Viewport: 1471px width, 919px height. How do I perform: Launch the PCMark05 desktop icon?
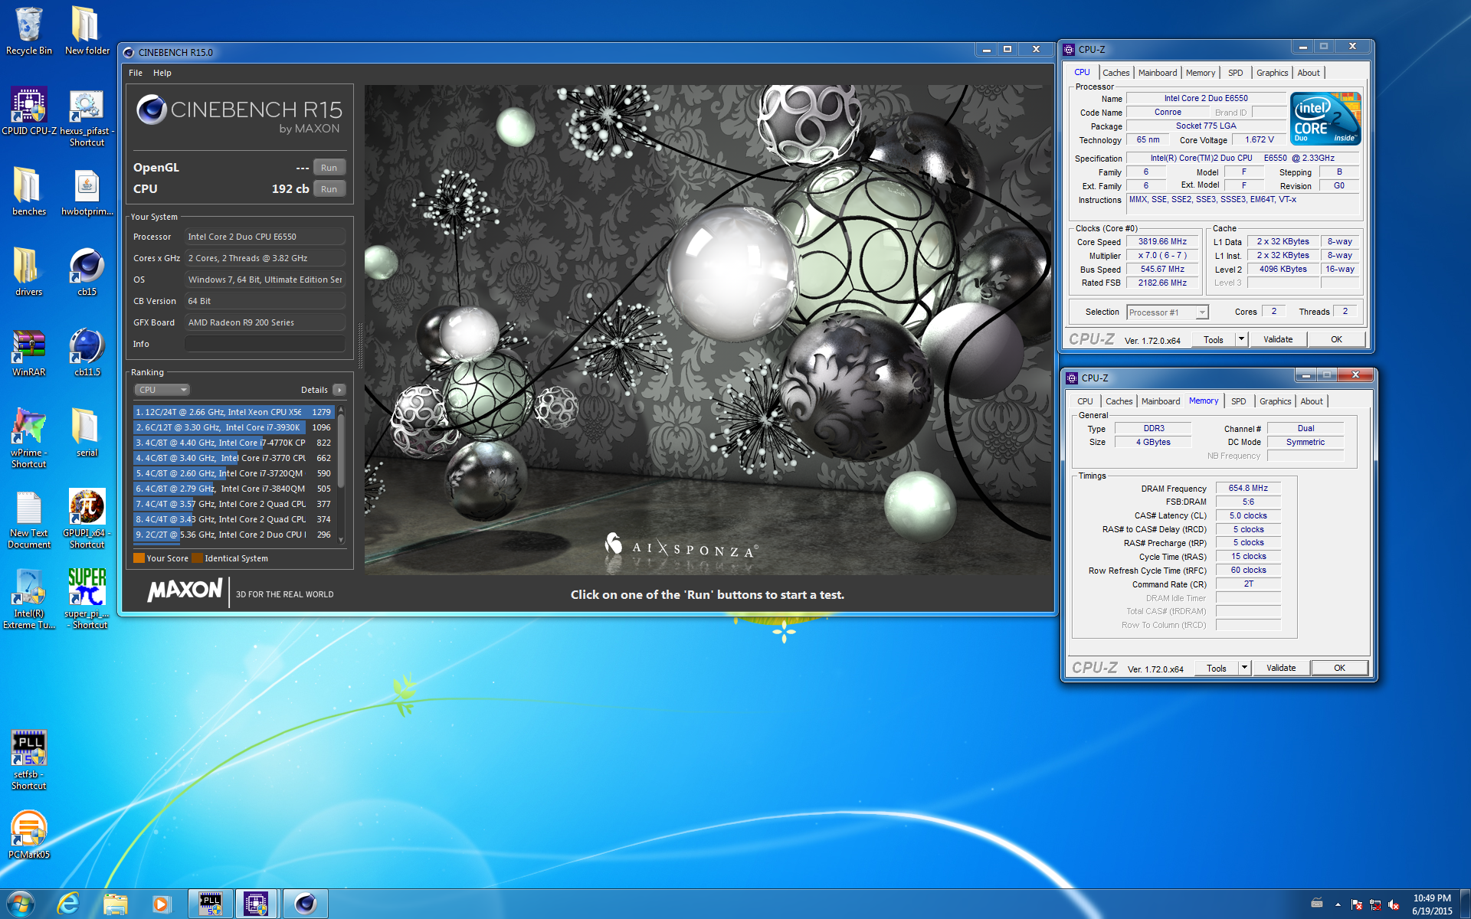(29, 835)
